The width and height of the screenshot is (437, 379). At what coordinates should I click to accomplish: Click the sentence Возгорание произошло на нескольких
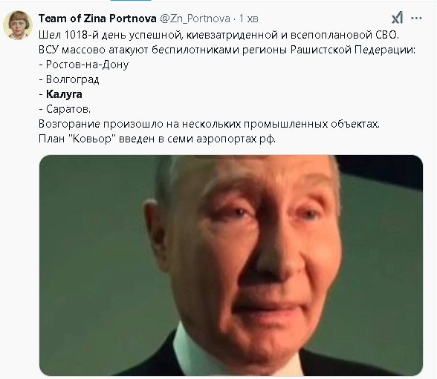[209, 124]
